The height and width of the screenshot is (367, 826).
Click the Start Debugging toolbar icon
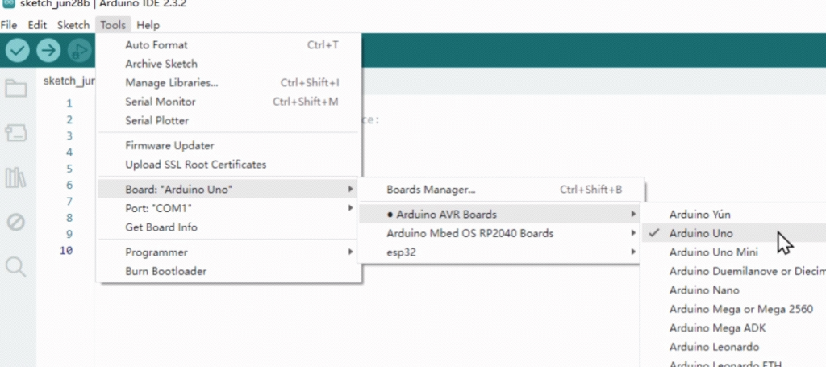pos(78,51)
